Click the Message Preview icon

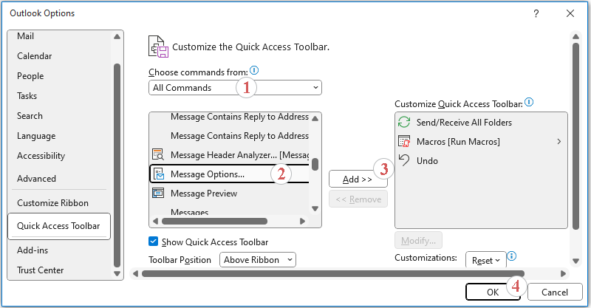(158, 193)
